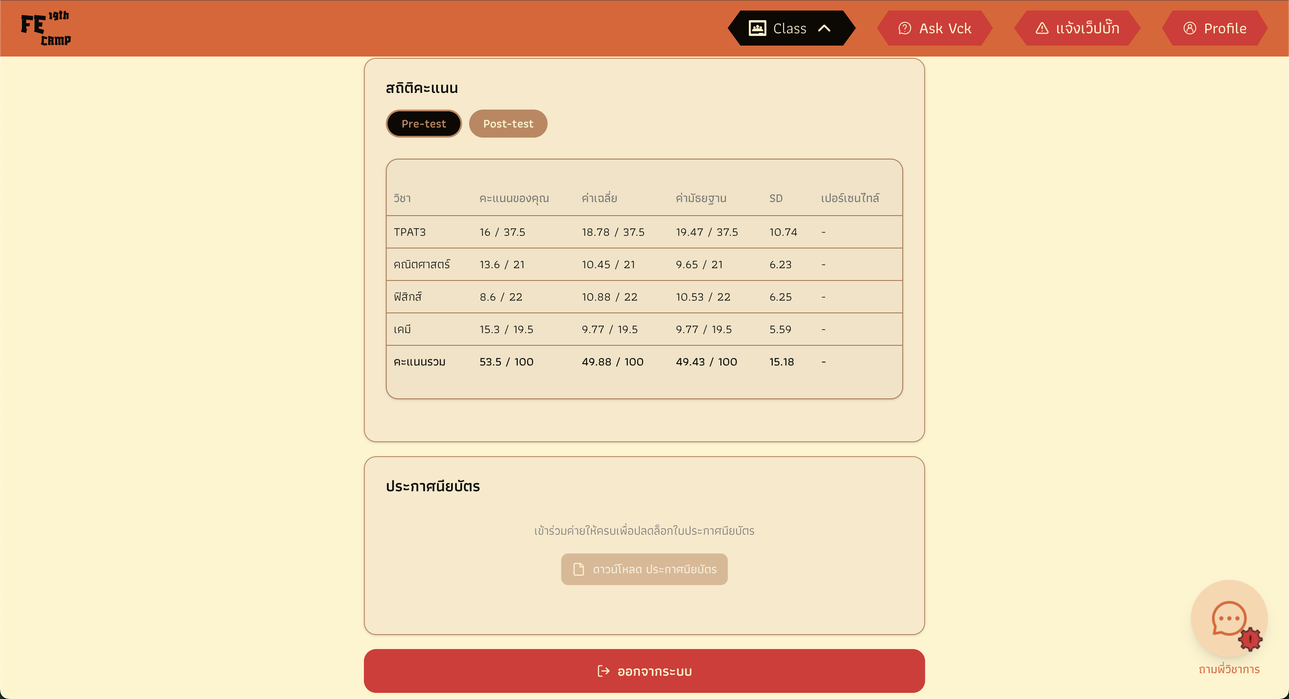Select the คณิตศาสตร์ subject row label

coord(421,265)
